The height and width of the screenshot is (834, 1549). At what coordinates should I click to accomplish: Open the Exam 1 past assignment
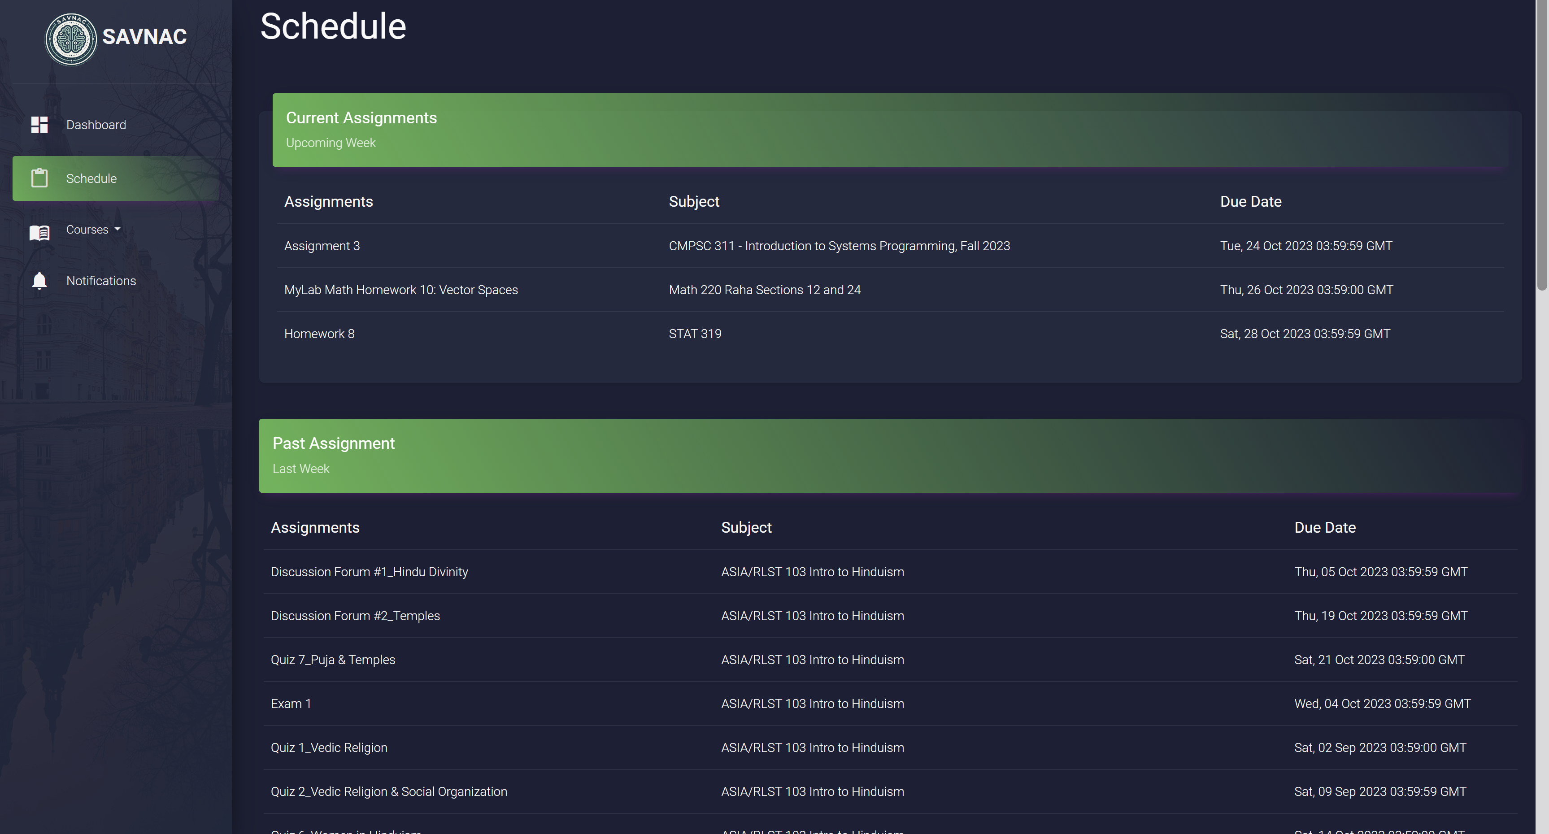tap(291, 704)
